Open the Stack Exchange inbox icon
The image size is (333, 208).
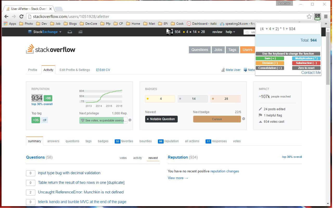70,32
